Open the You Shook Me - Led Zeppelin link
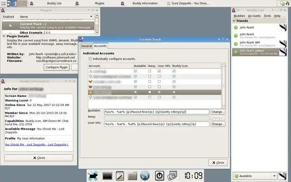Viewport: 291px width, 182px height. [37, 145]
